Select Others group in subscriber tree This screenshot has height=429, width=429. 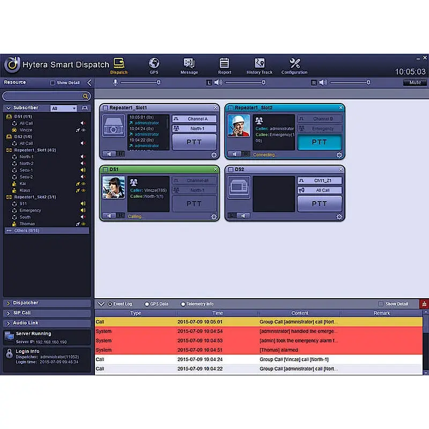tap(47, 231)
